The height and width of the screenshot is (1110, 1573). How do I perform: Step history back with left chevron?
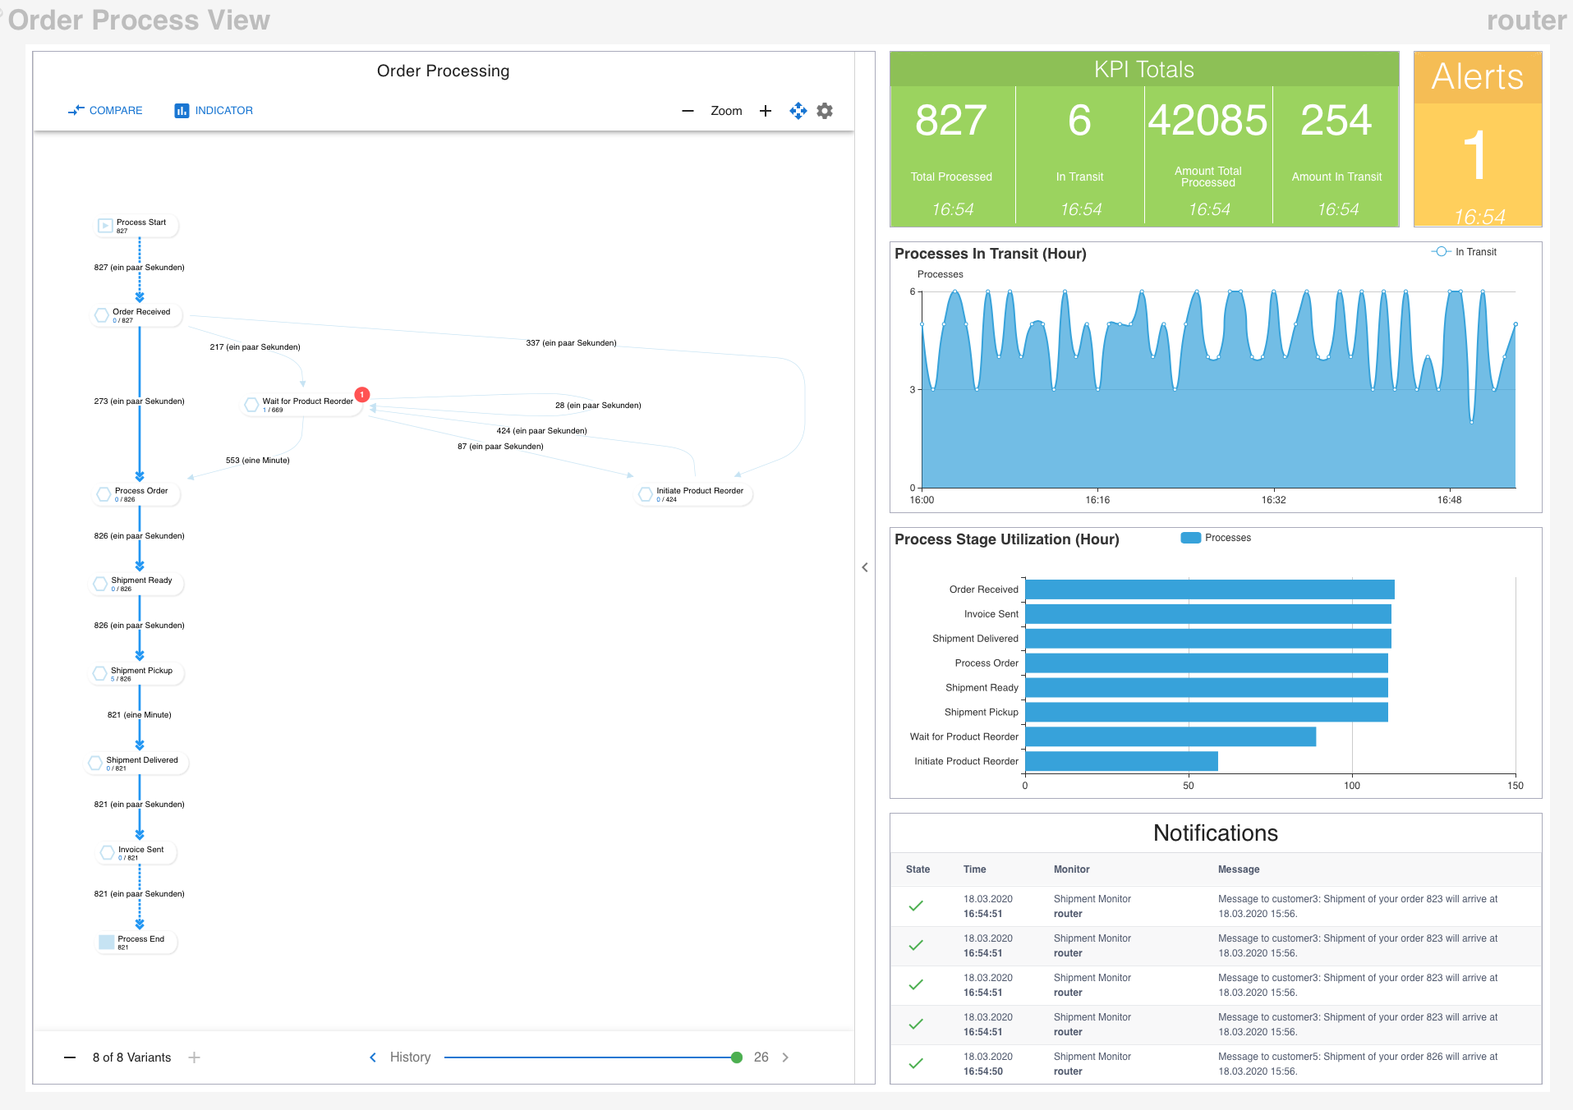click(x=373, y=1057)
